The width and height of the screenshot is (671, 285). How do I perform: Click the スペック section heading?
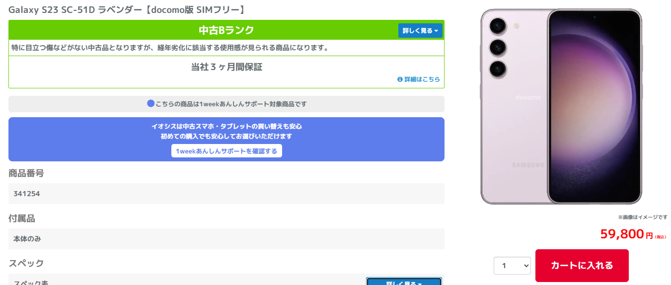[26, 263]
